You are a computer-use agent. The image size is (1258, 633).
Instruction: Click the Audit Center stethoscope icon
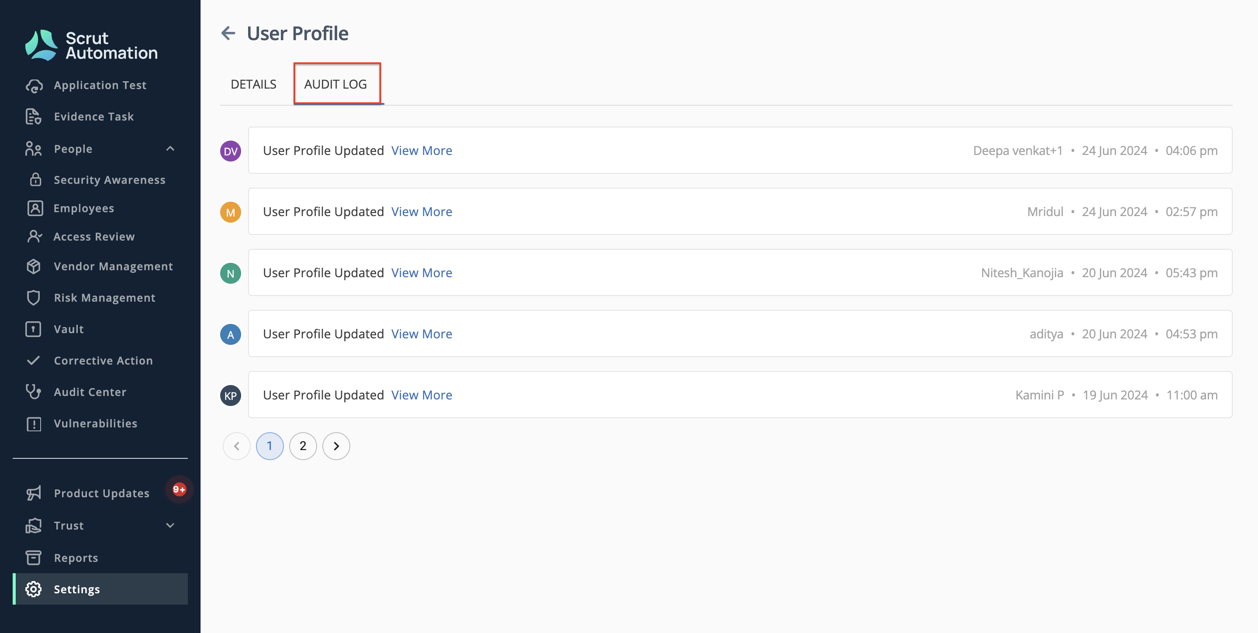click(34, 392)
